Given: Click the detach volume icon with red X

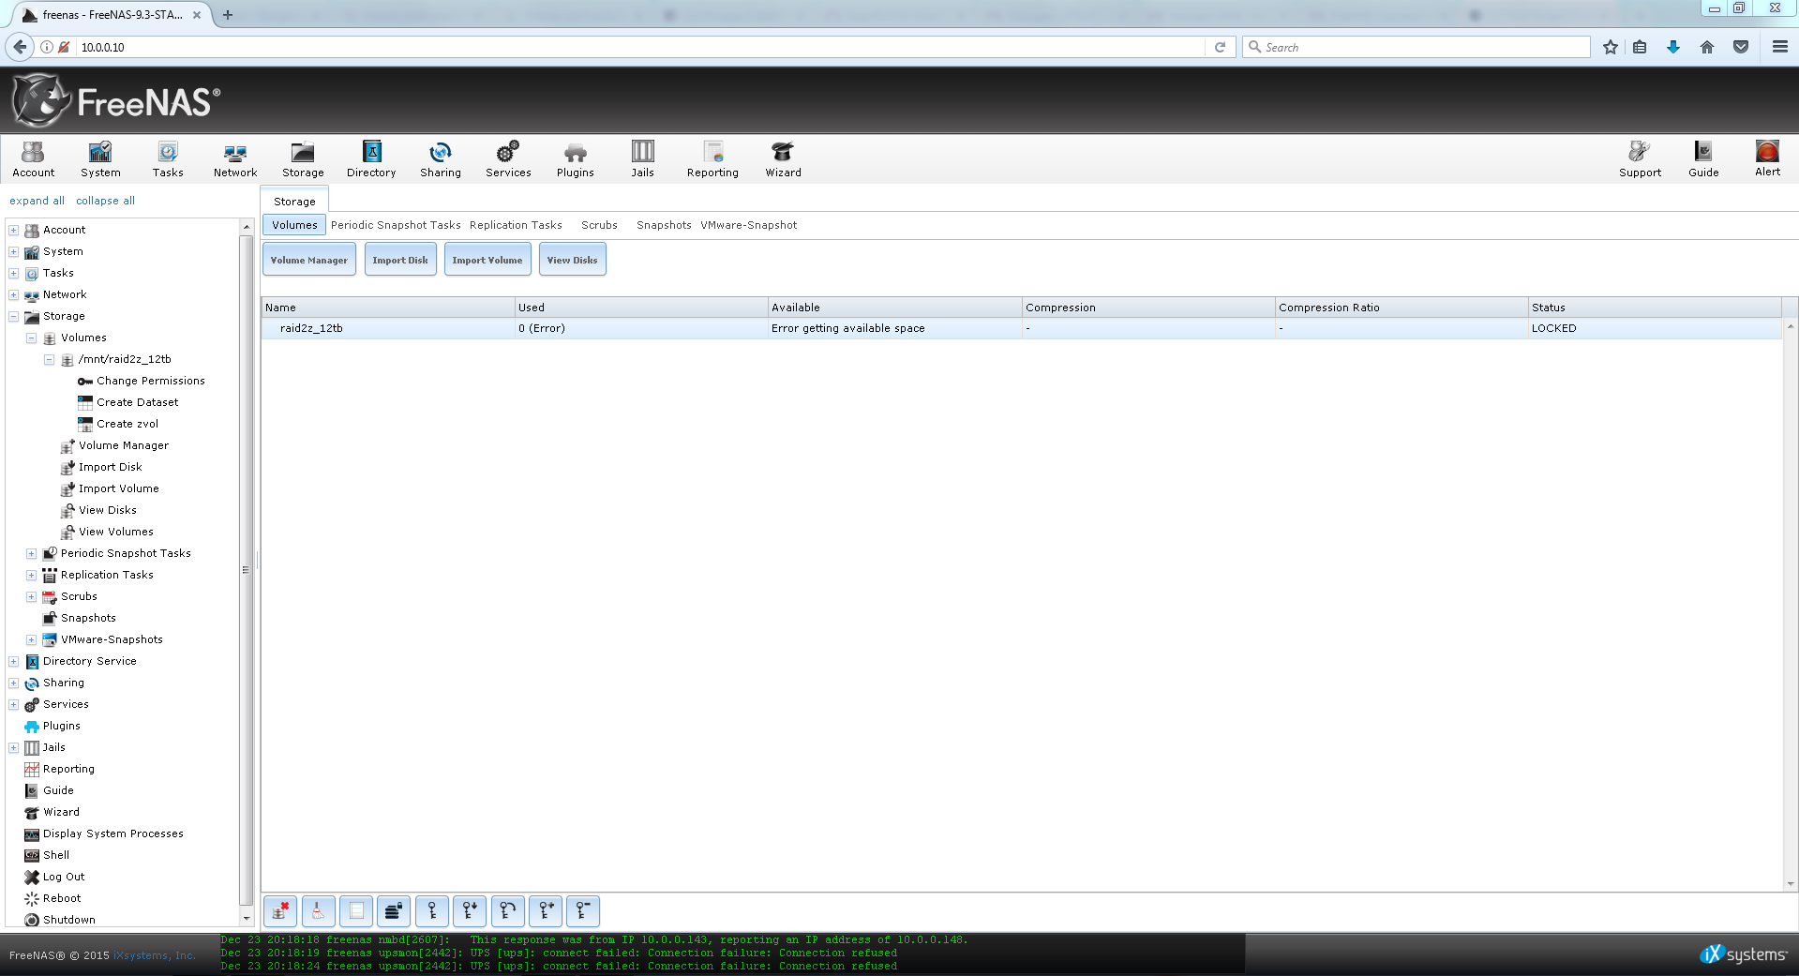Looking at the screenshot, I should pos(280,911).
